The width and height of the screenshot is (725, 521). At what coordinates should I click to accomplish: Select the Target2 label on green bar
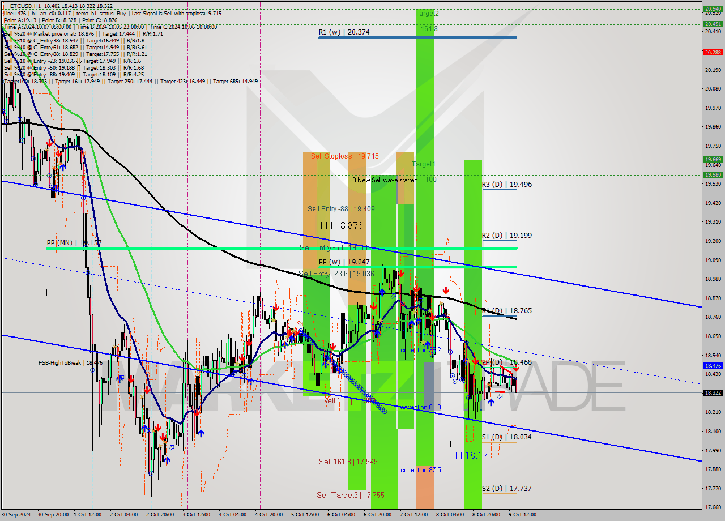(427, 13)
